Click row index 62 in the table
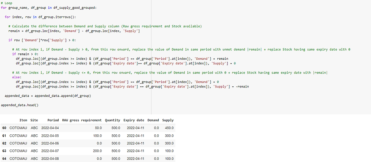The height and width of the screenshot is (162, 371). [x=4, y=143]
